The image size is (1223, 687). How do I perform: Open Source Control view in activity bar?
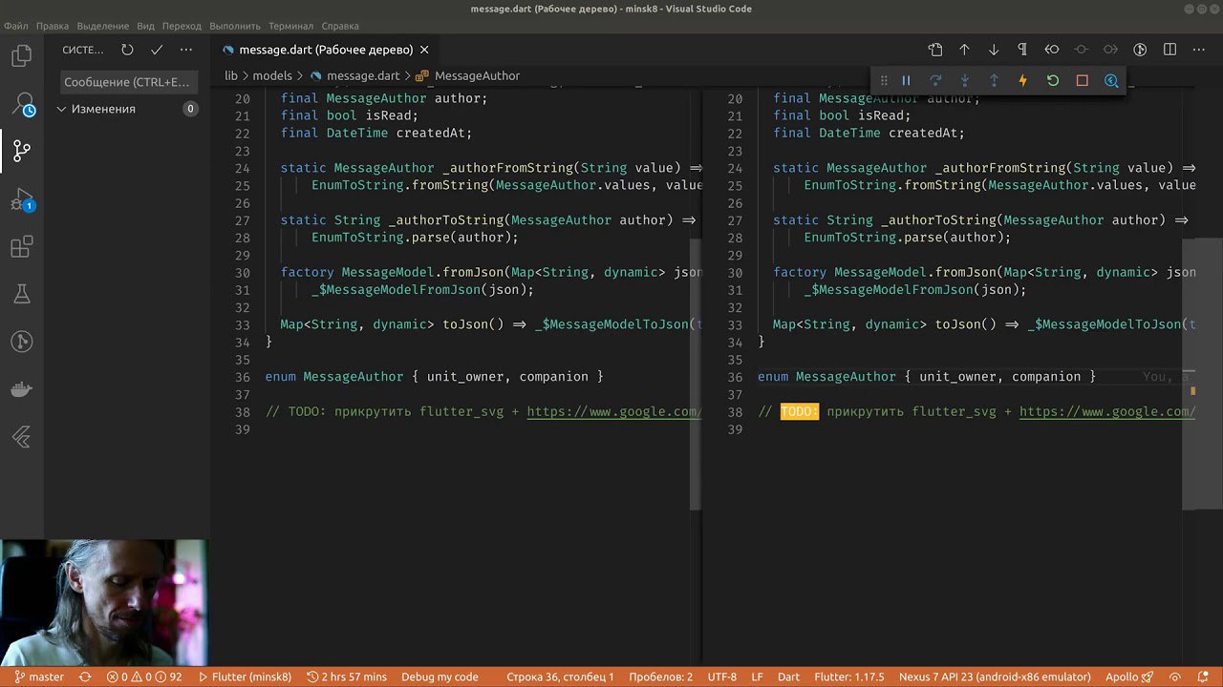(x=21, y=150)
